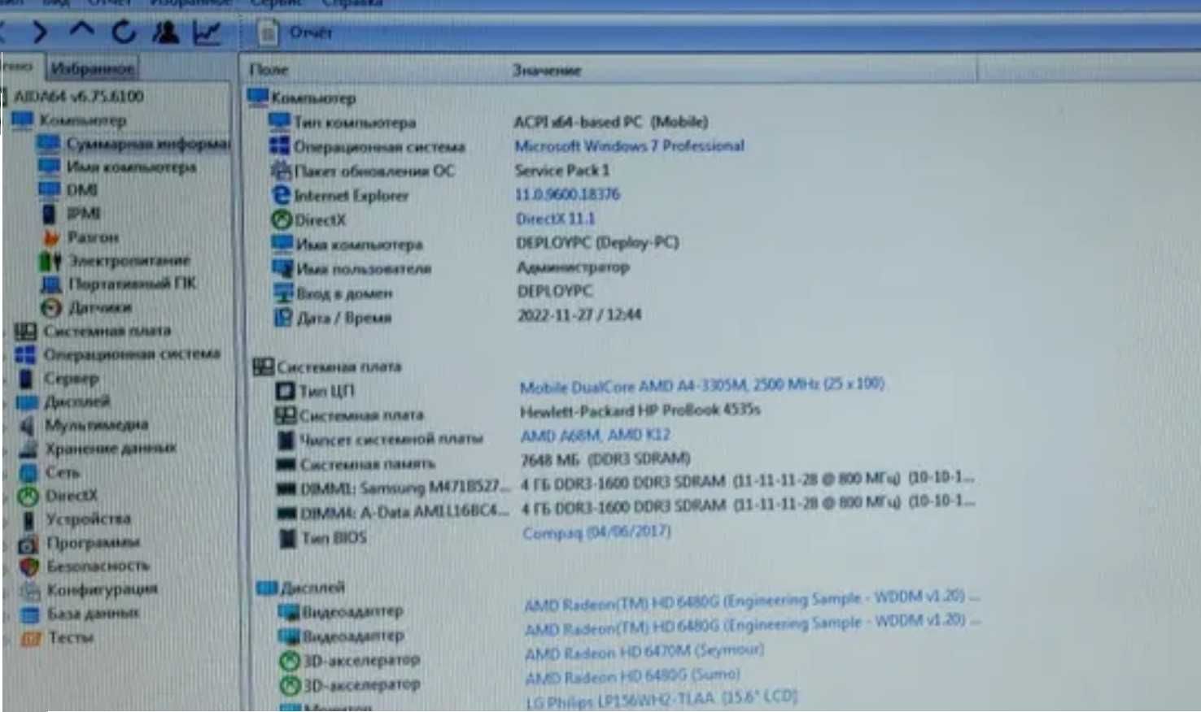Click Дата / Время row

click(x=456, y=317)
